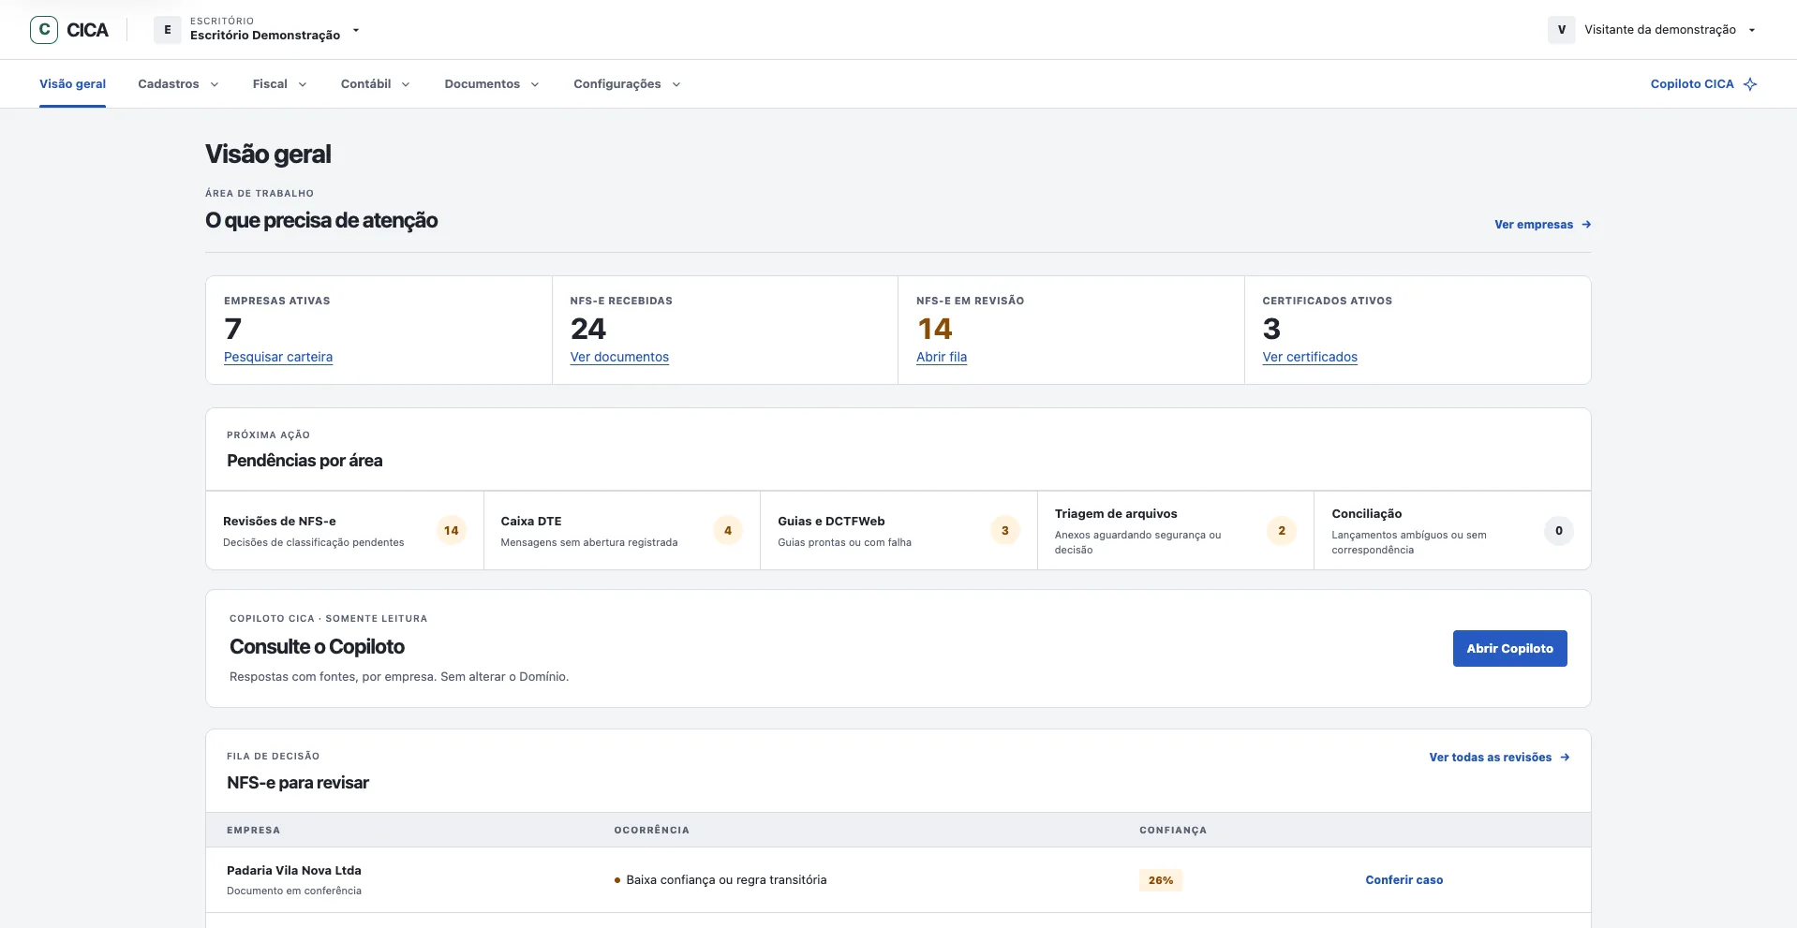Image resolution: width=1797 pixels, height=928 pixels.
Task: Click the Empresas ativas count 7
Action: (x=233, y=329)
